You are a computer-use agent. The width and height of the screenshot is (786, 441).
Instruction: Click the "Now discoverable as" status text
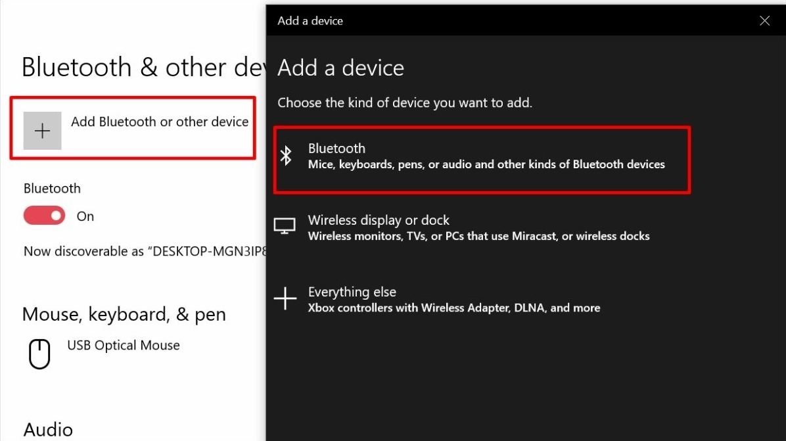coord(145,251)
